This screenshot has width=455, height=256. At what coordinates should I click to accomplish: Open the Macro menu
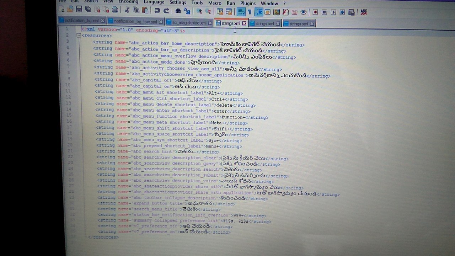(x=215, y=2)
